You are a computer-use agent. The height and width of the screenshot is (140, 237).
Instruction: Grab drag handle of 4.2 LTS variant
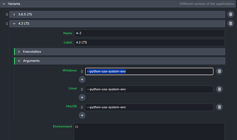point(7,23)
